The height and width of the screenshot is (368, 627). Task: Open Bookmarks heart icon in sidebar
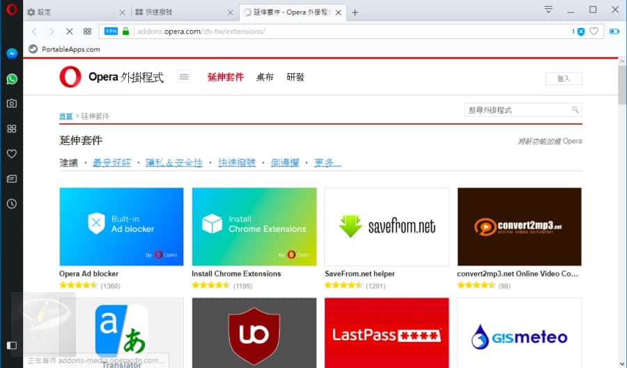coord(12,153)
